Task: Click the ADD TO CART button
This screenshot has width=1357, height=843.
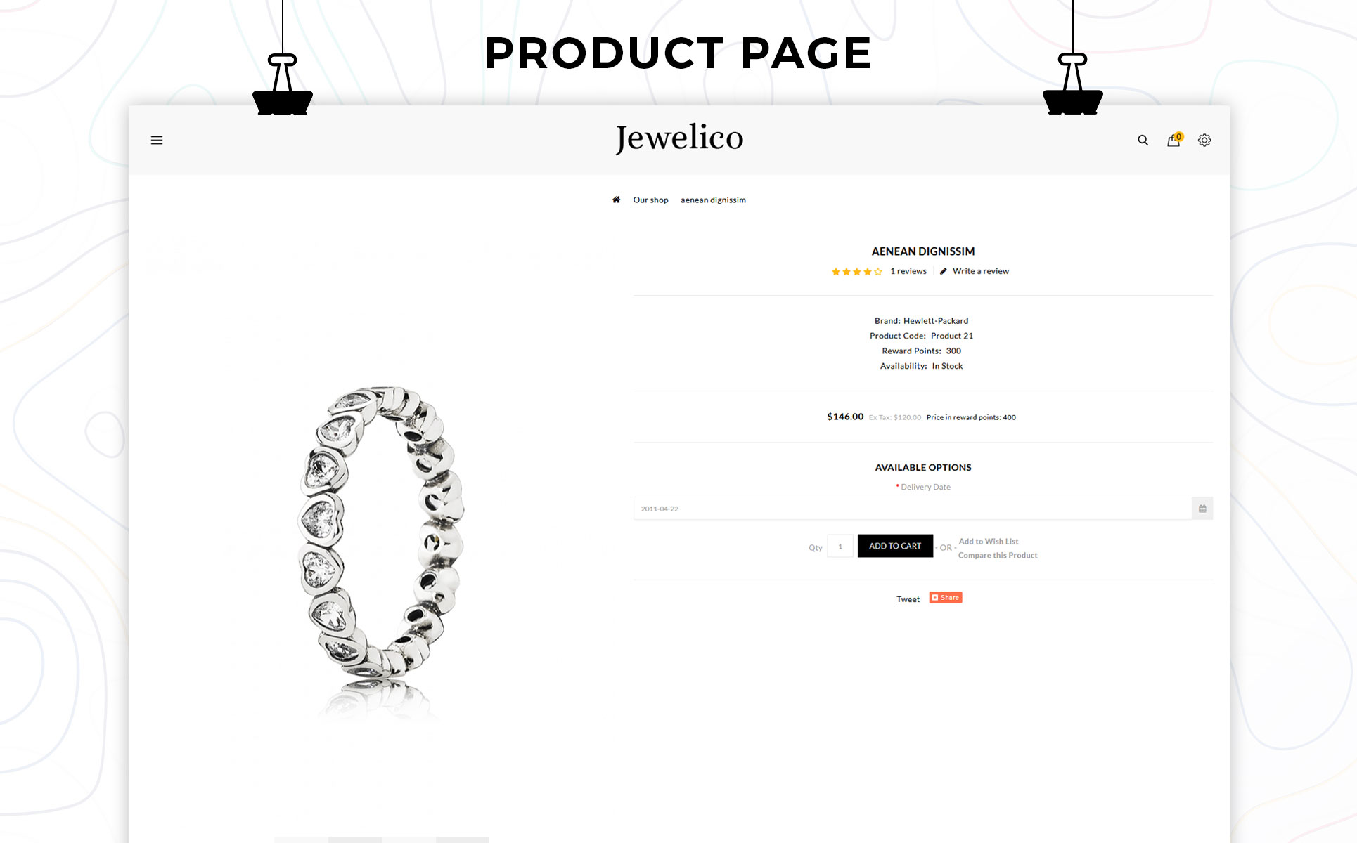Action: (x=895, y=546)
